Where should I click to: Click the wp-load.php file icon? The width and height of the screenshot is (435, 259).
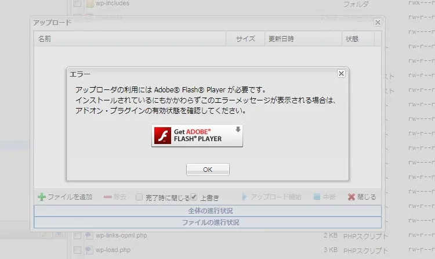[x=89, y=250]
